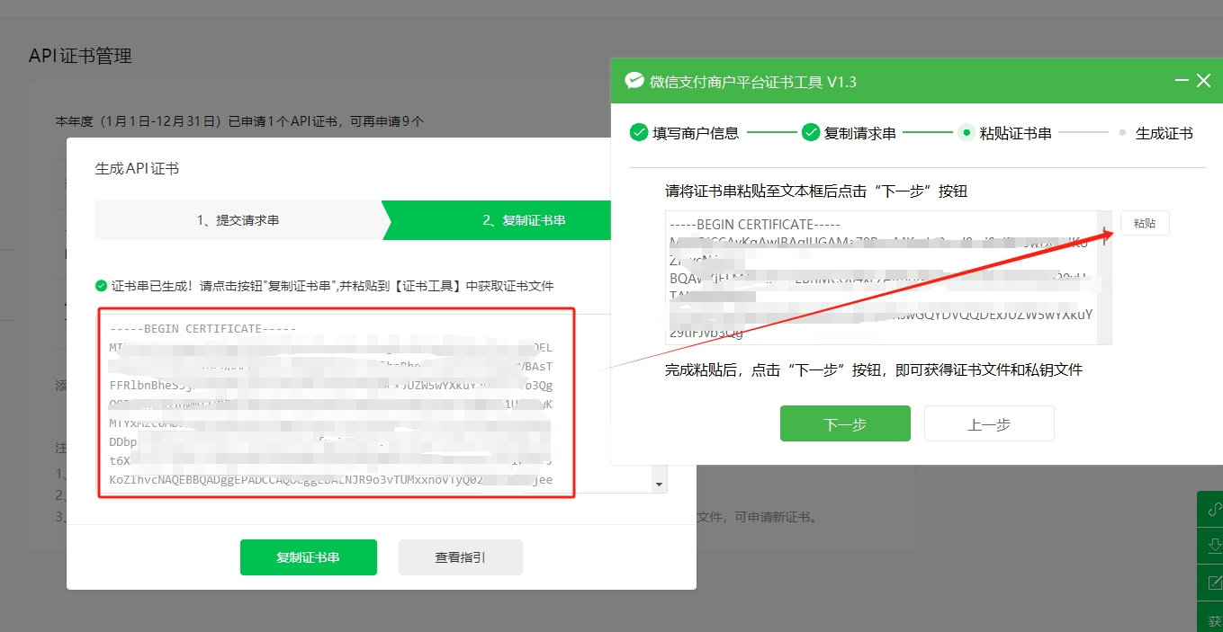Click the green success icon before 证书串已生成

click(101, 286)
